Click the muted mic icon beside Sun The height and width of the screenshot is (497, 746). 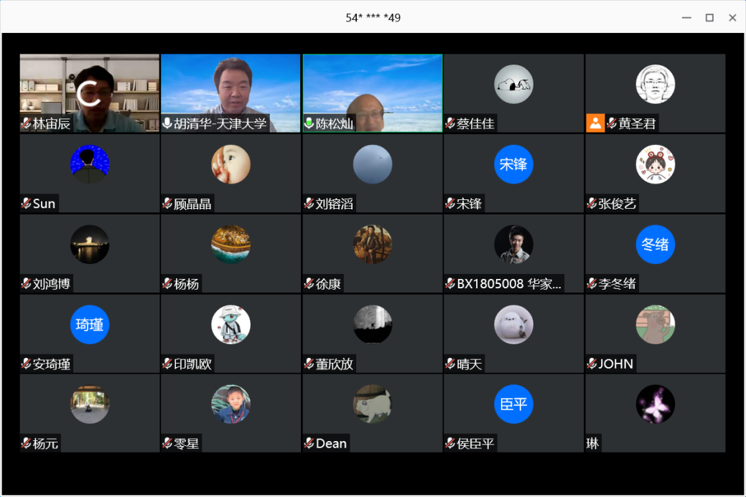tap(26, 204)
